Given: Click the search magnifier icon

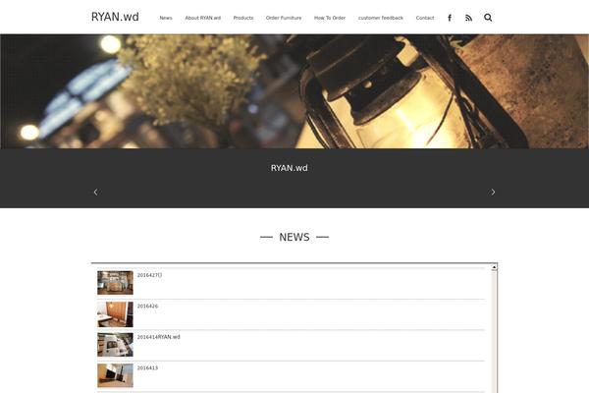Looking at the screenshot, I should pos(488,18).
